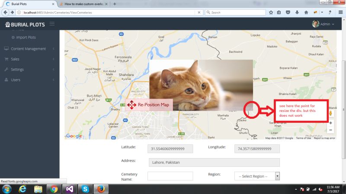Bookmark this page with the star icon
The image size is (346, 194).
tap(271, 13)
